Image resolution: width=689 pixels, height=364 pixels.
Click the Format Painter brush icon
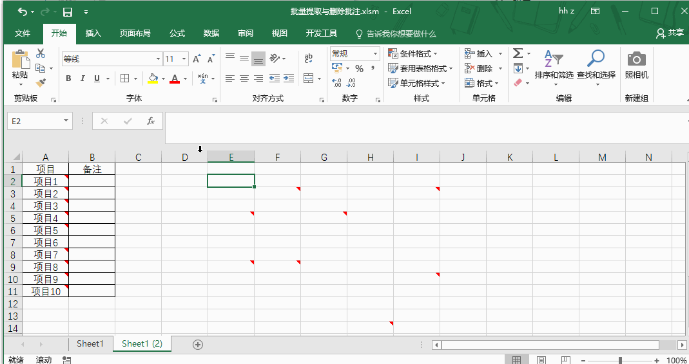41,83
